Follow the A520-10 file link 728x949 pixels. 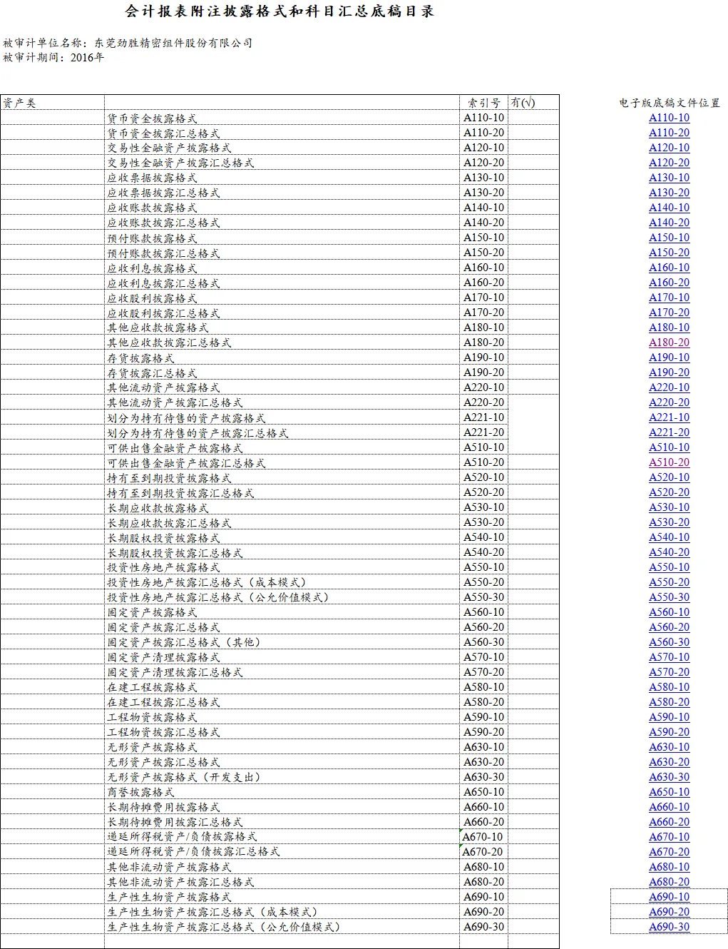coord(669,477)
